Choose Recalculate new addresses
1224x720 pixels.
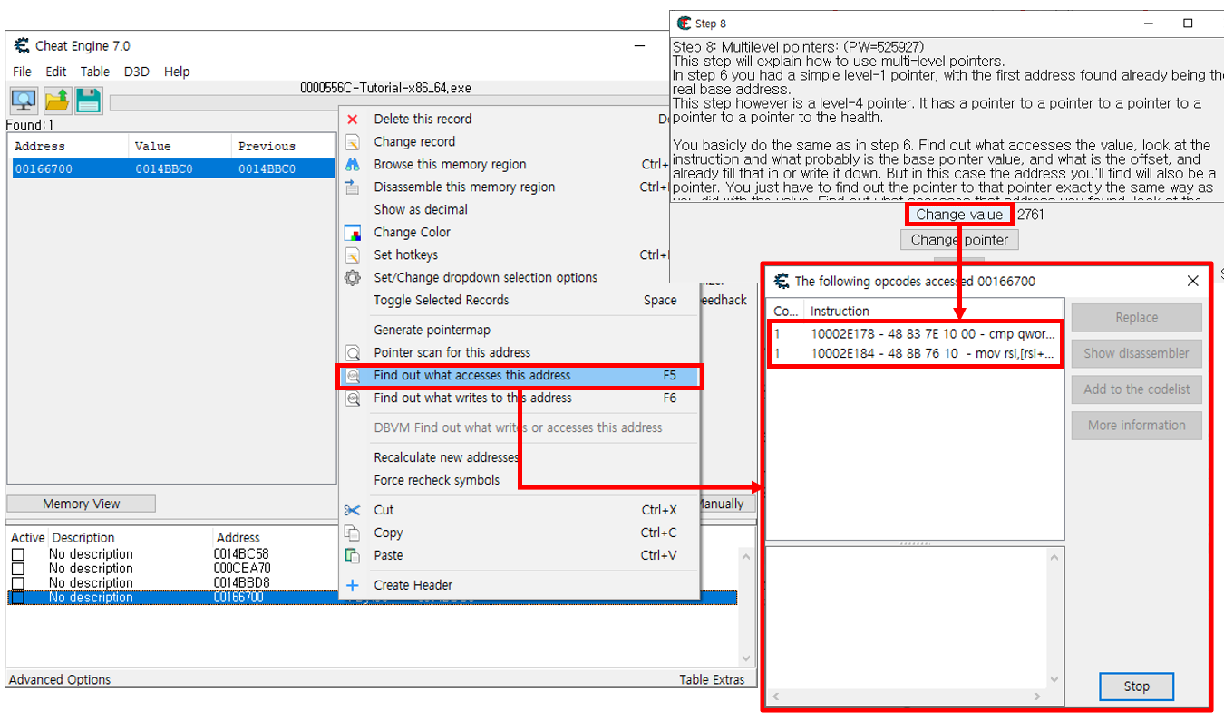(520, 457)
